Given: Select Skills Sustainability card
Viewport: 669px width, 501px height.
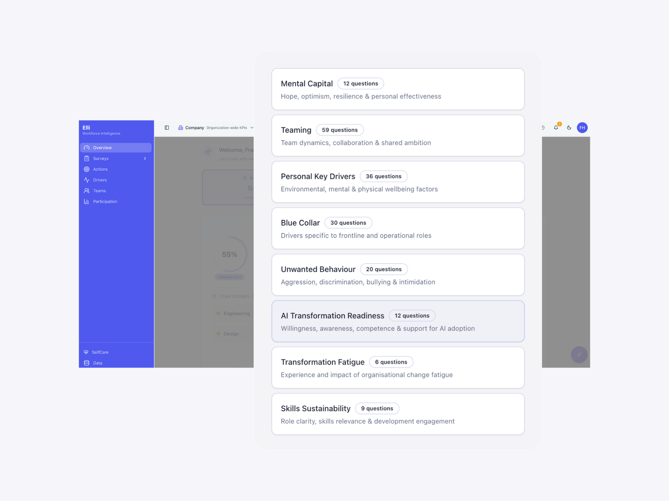Looking at the screenshot, I should point(398,414).
